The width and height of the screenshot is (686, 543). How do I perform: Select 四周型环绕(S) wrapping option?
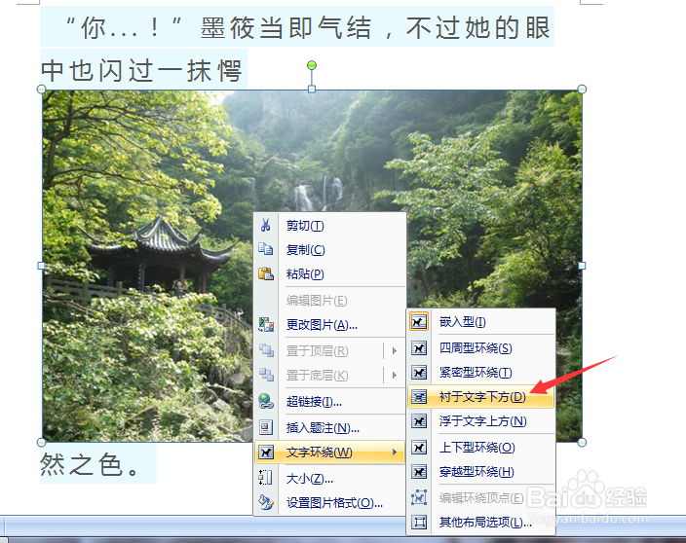click(481, 348)
